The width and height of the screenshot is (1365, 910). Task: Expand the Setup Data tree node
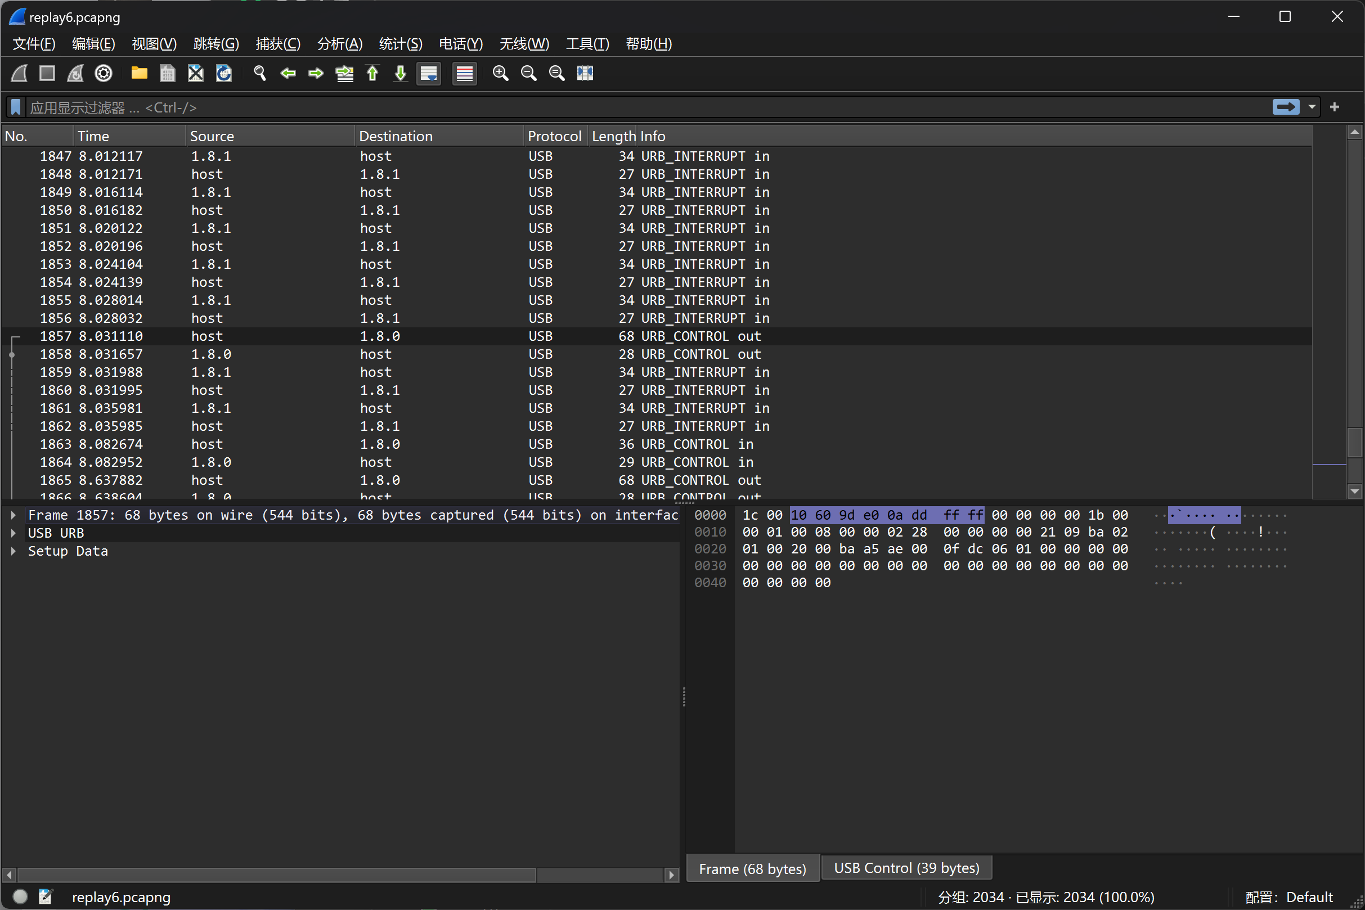(14, 551)
